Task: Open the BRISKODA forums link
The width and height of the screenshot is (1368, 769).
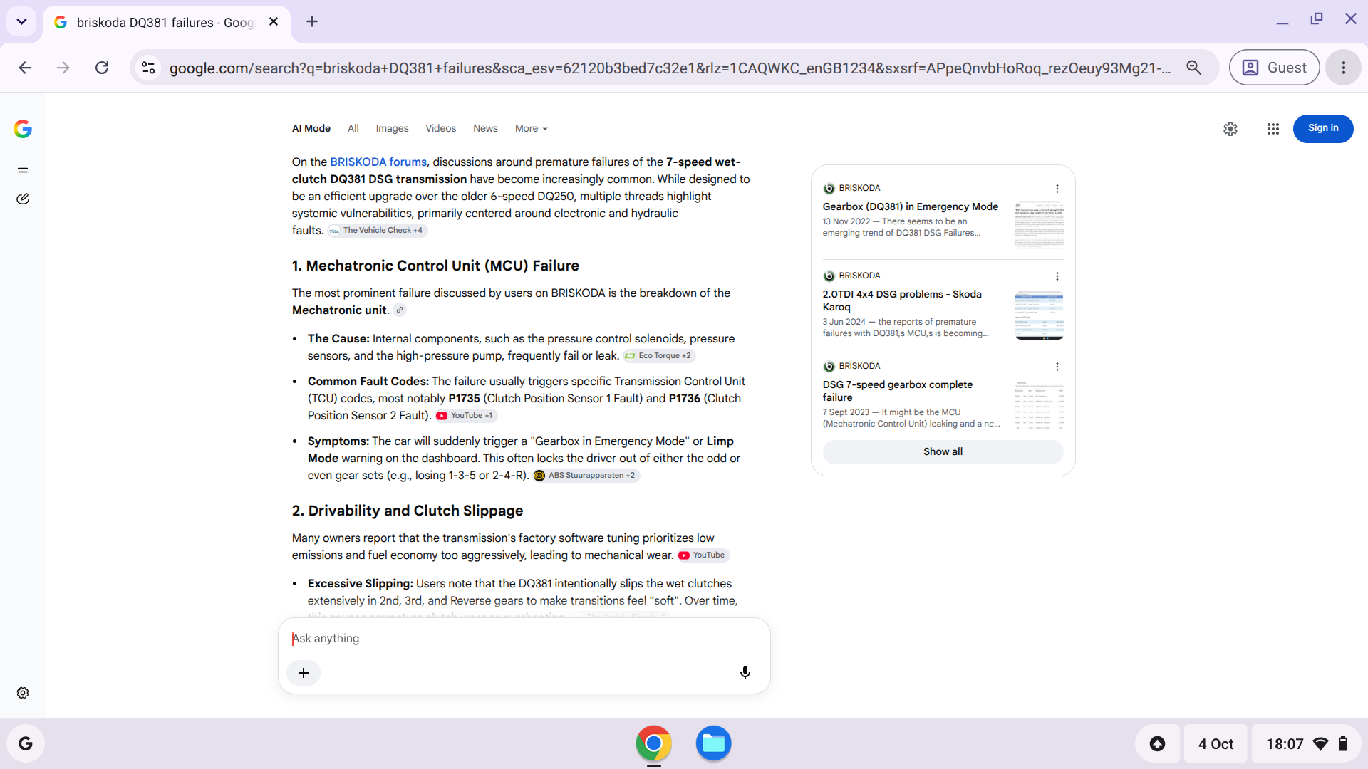Action: point(378,162)
